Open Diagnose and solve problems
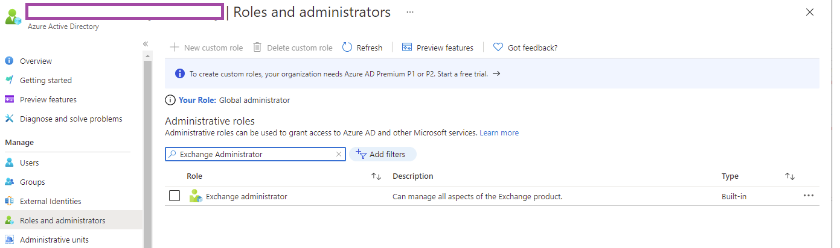The image size is (840, 248). 71,119
